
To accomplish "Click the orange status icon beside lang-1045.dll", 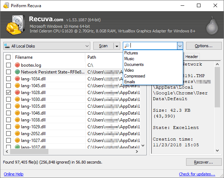I will point(17,85).
